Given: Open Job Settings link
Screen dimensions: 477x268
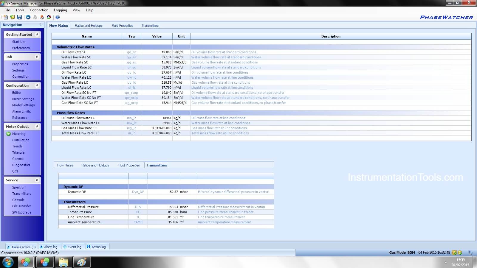Looking at the screenshot, I should pyautogui.click(x=18, y=70).
